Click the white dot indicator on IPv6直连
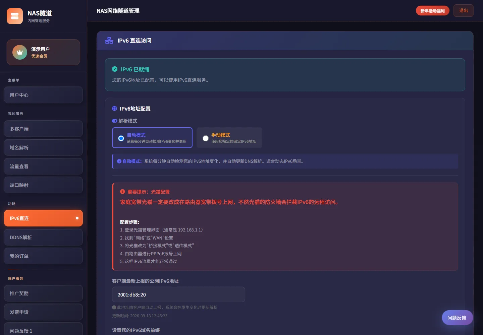Screen dimensions: 483x335 tap(77, 218)
